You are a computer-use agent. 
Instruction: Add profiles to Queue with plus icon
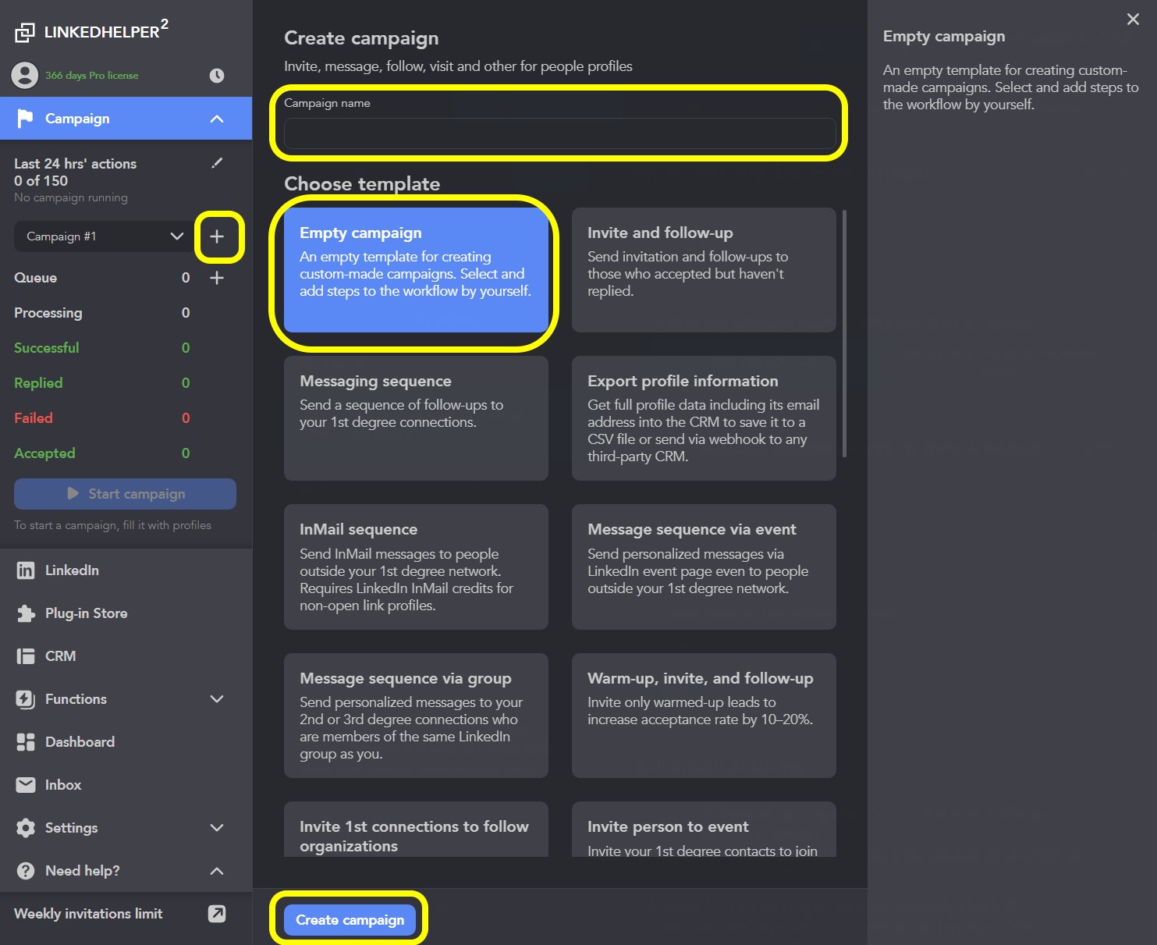pyautogui.click(x=217, y=278)
